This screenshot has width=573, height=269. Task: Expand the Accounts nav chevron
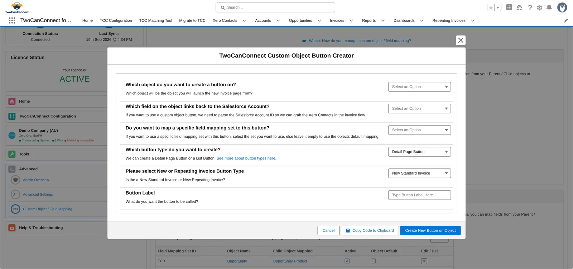tap(278, 21)
